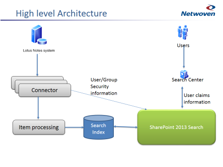The height and width of the screenshot is (167, 223).
Task: Click the User claims information text
Action: point(197,98)
